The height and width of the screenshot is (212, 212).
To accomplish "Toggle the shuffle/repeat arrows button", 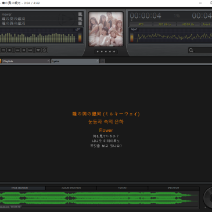I will coord(3,50).
